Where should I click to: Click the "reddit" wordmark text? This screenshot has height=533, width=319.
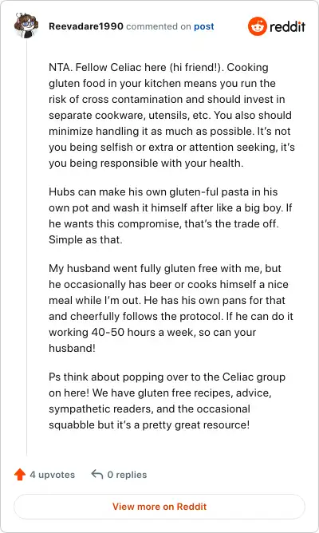287,26
